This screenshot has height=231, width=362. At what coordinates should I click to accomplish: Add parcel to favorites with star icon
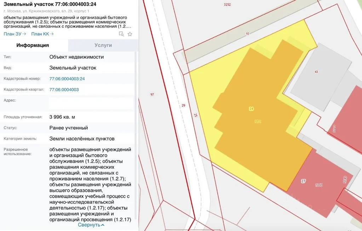[x=130, y=34]
